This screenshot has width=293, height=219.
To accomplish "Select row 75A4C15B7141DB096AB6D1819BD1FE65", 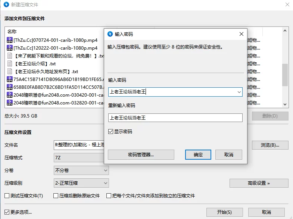I will (55, 79).
